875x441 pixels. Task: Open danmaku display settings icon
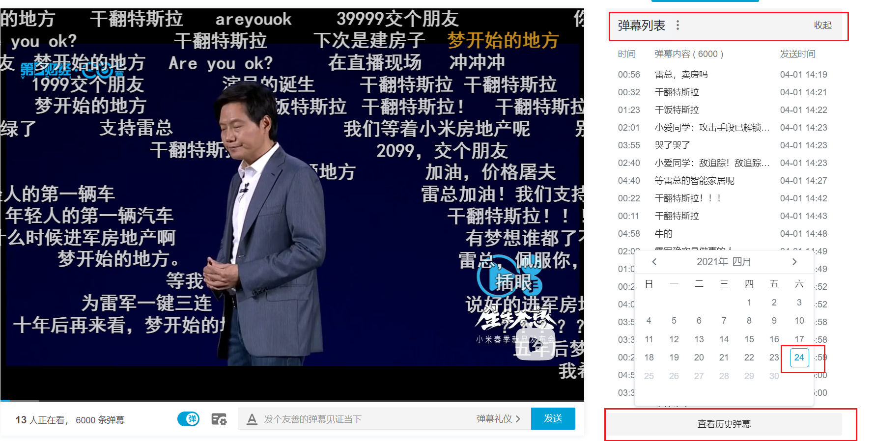pos(219,419)
